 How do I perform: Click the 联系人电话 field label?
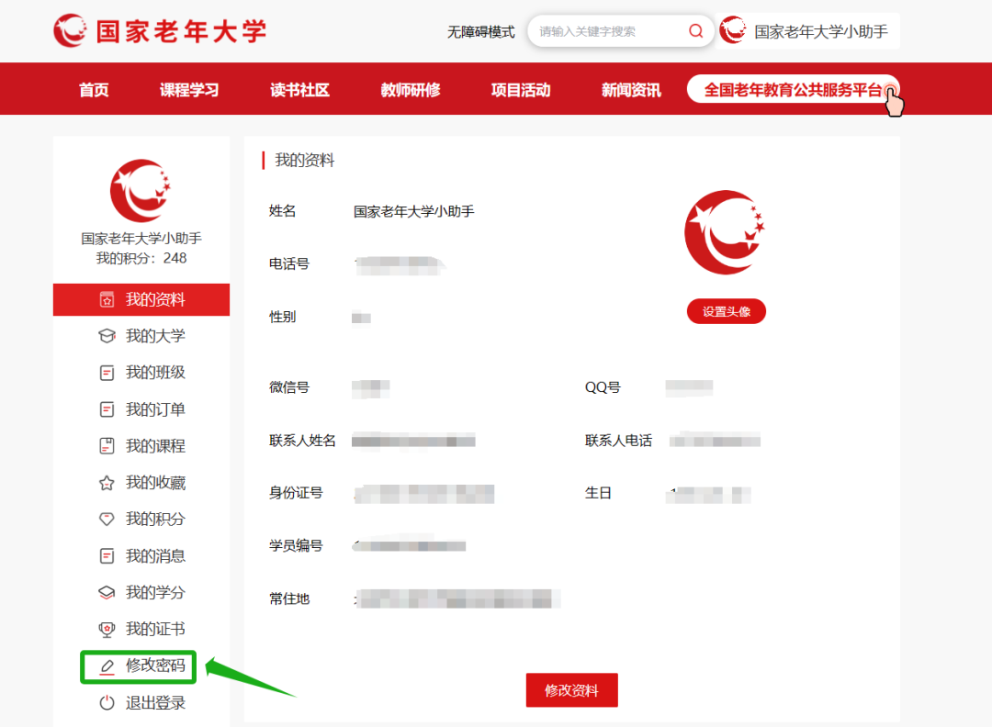618,440
